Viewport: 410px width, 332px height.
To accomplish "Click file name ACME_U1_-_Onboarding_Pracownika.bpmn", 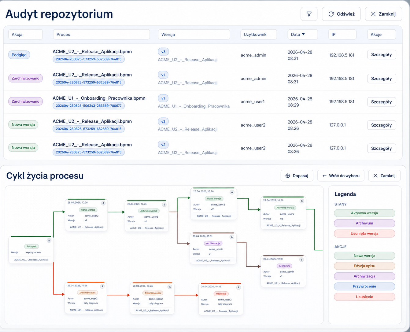I will coord(99,98).
